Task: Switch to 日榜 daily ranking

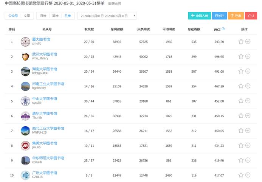Action: click(x=43, y=16)
